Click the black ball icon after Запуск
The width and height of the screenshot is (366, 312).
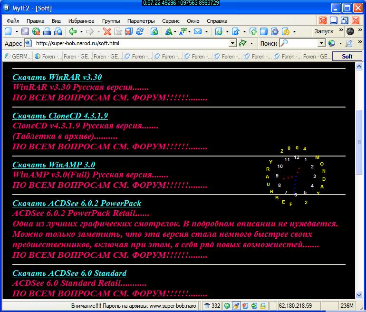click(x=350, y=31)
